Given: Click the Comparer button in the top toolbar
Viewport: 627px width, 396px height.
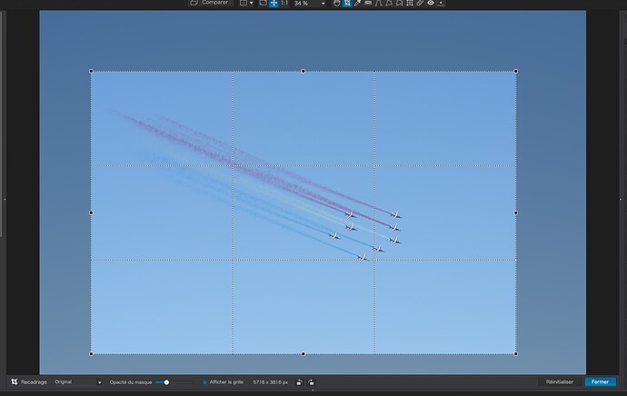Looking at the screenshot, I should coord(209,3).
